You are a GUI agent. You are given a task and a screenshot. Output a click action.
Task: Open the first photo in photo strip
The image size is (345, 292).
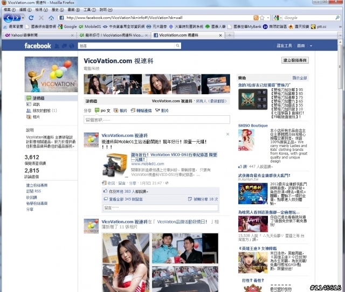point(98,84)
